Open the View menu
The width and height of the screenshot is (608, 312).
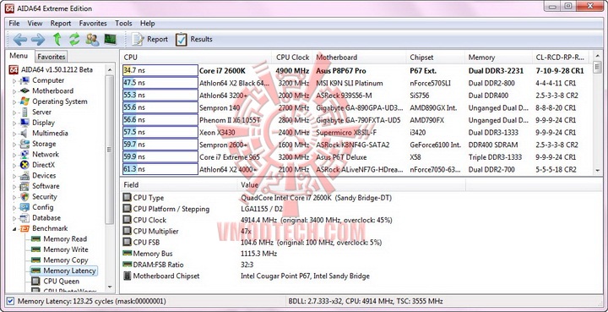[x=35, y=24]
